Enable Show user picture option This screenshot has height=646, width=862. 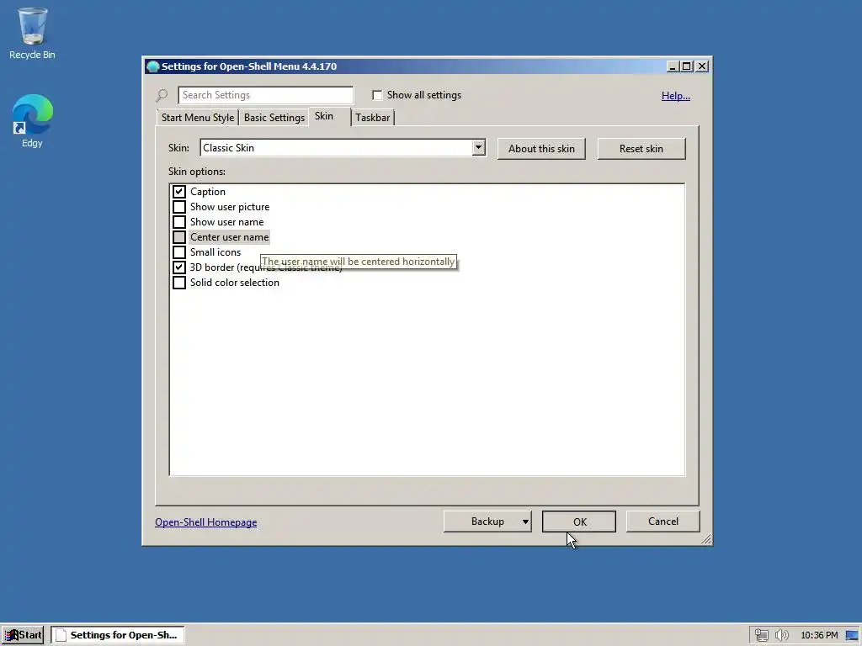[x=179, y=207]
